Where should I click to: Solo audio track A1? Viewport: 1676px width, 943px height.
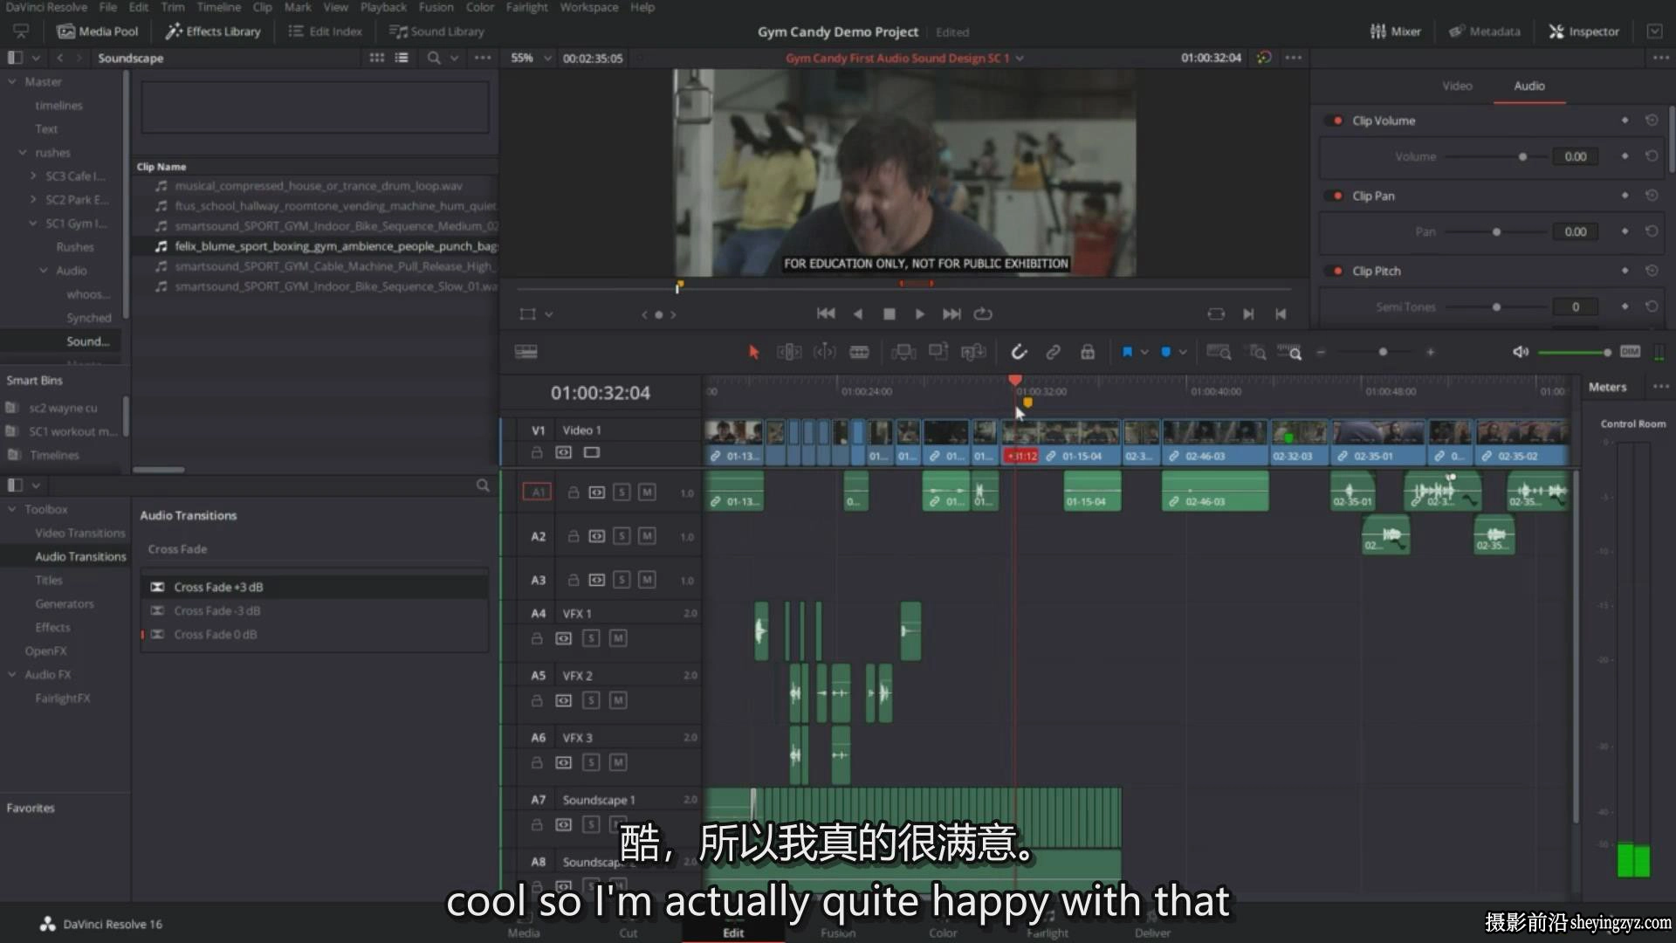(622, 492)
